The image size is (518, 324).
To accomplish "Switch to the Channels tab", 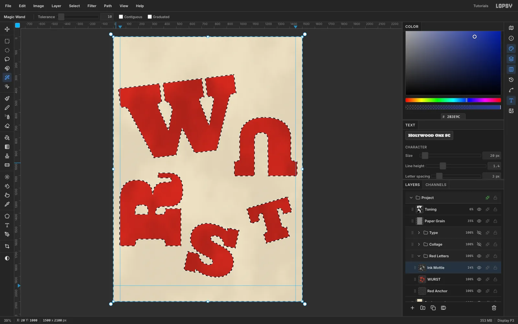I will click(436, 185).
